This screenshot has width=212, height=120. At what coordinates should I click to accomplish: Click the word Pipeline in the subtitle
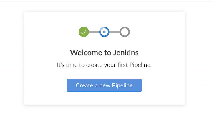pos(140,65)
